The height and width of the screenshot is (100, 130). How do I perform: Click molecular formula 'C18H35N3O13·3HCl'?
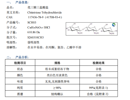point(39,27)
